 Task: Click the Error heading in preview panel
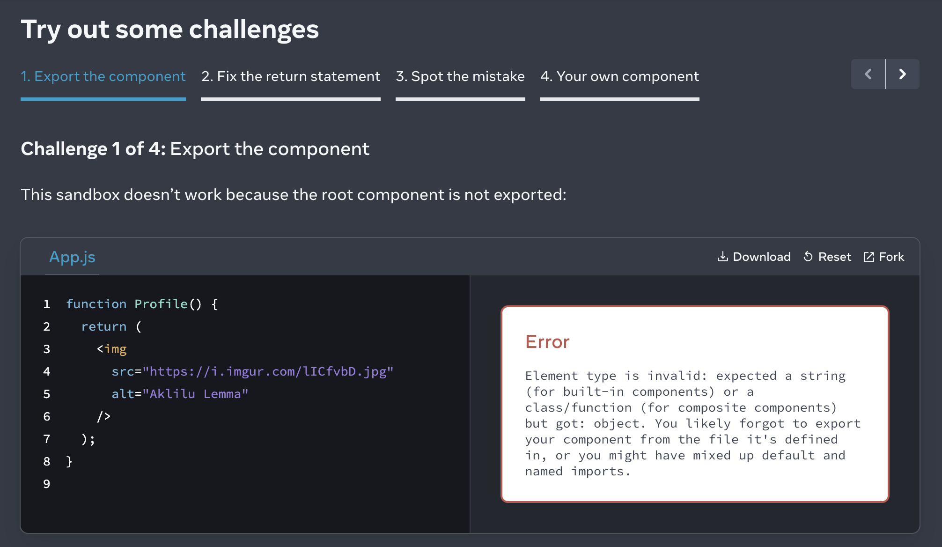coord(547,342)
